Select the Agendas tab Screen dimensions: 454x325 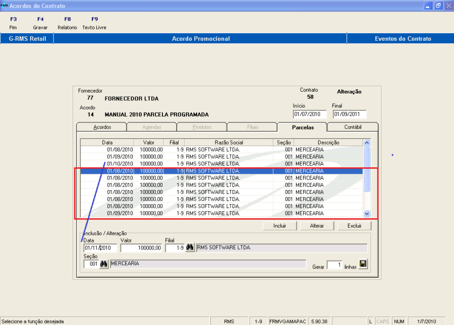[152, 127]
